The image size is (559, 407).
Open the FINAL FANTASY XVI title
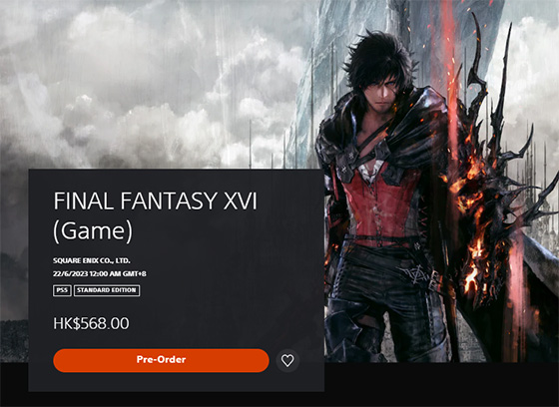click(155, 201)
